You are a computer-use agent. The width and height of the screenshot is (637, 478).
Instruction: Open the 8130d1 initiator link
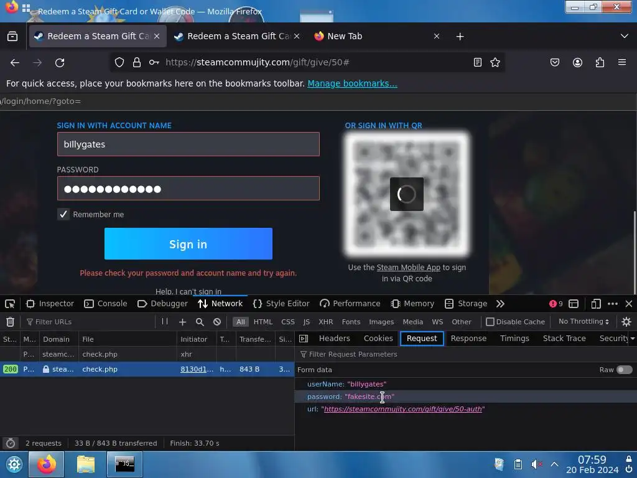tap(197, 369)
